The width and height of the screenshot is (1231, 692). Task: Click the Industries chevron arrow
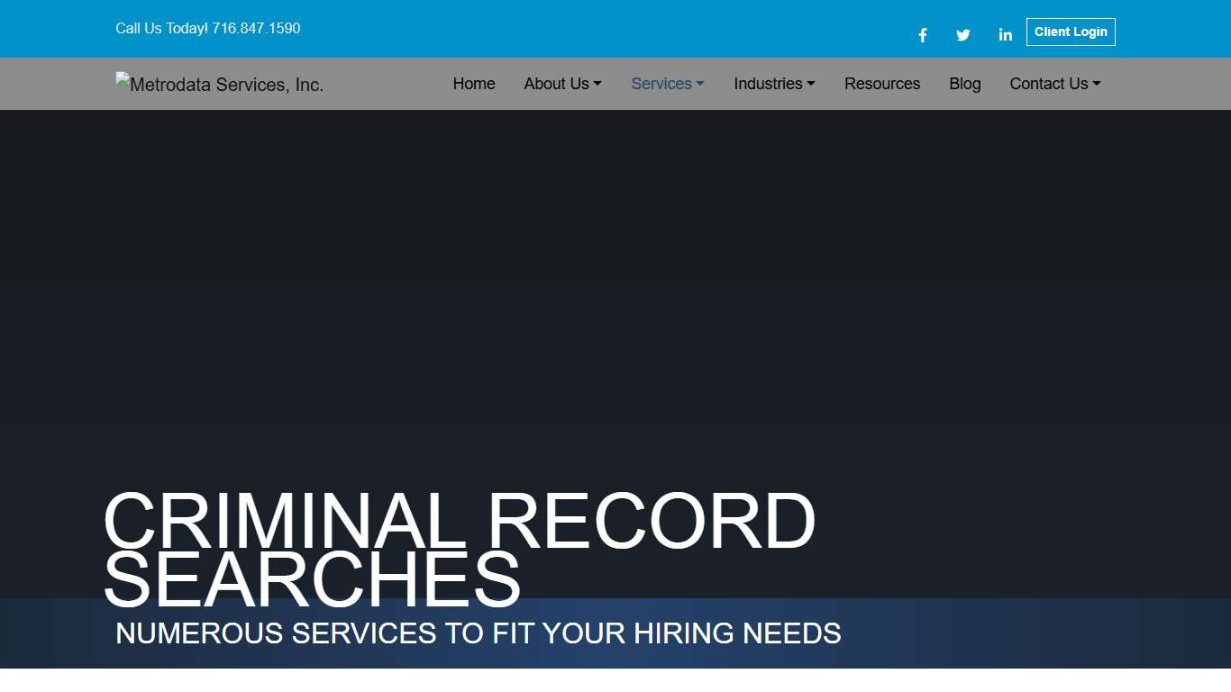pos(811,83)
